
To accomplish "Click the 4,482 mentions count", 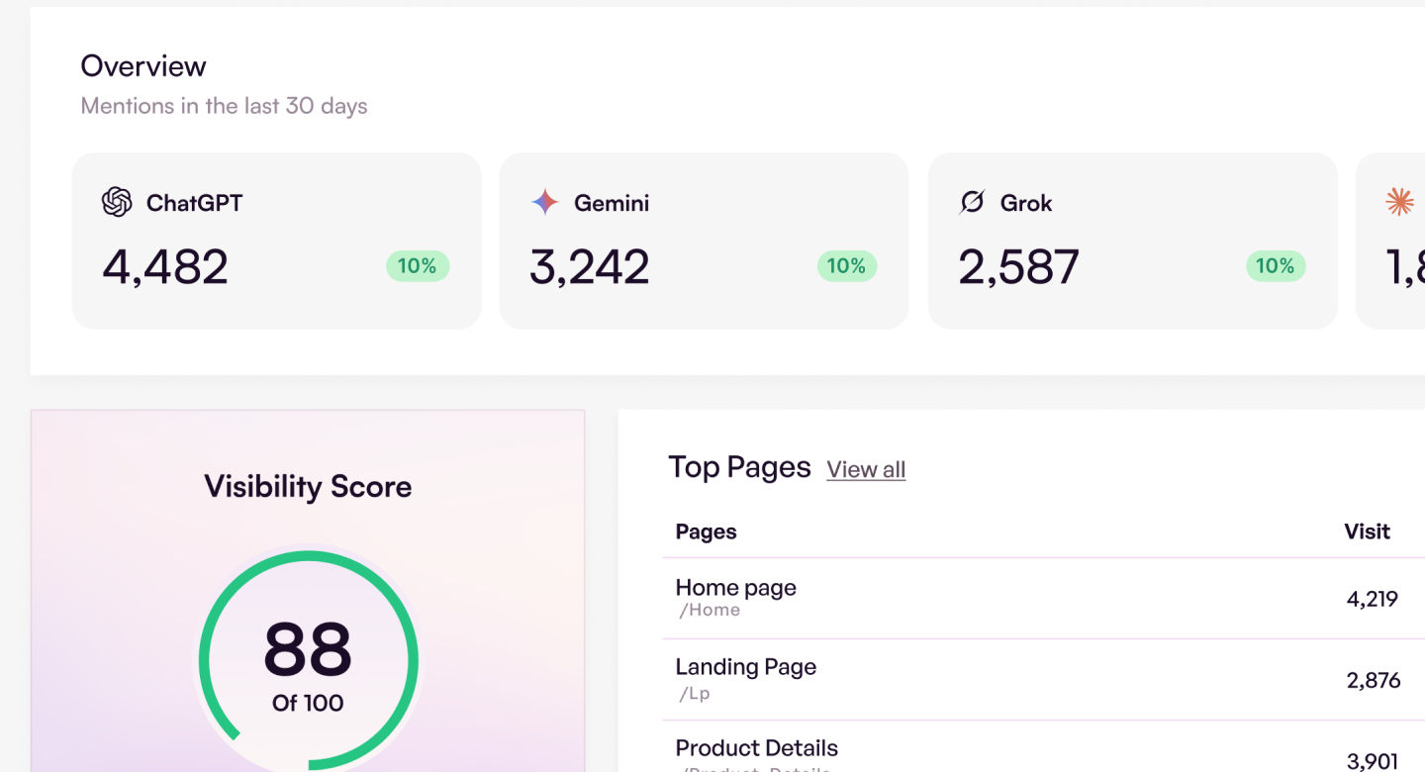I will pos(165,266).
